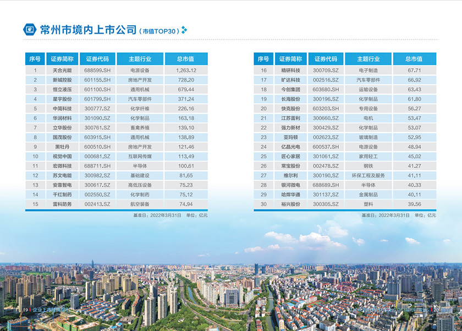Select stock code "601799.SH"
The image size is (462, 331).
coord(97,99)
